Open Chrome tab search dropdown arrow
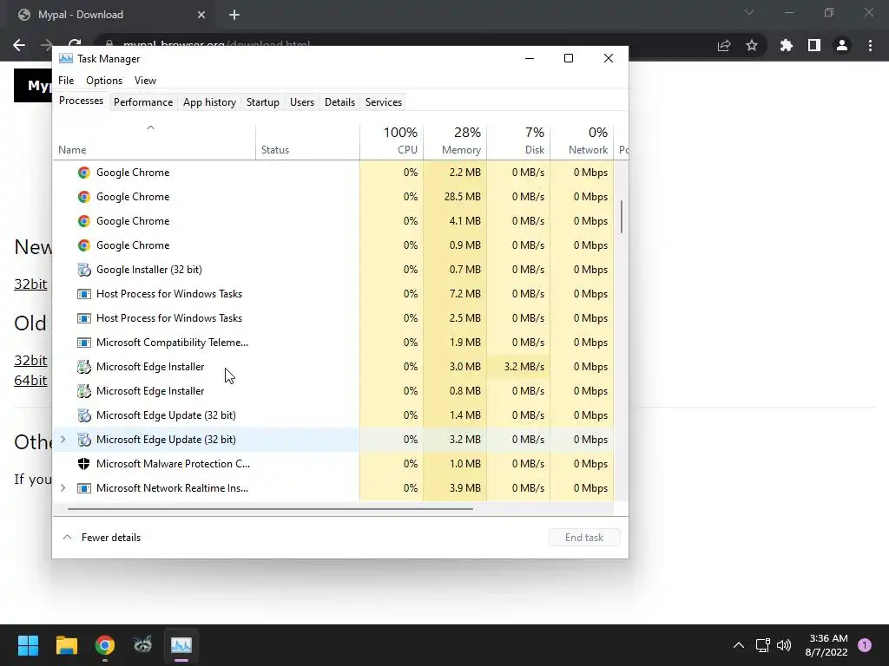Viewport: 889px width, 666px height. pos(749,12)
